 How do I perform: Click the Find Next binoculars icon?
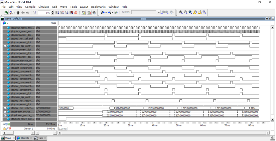point(167,12)
